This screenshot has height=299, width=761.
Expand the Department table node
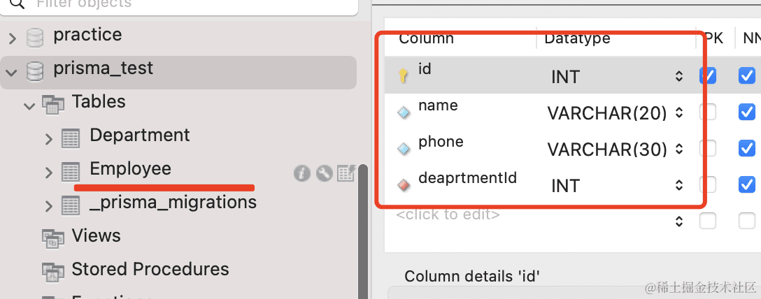pyautogui.click(x=48, y=139)
